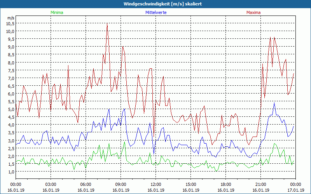Image resolution: width=311 pixels, height=194 pixels.
Task: Click the '3,5' y-axis tick label
Action: 11,133
